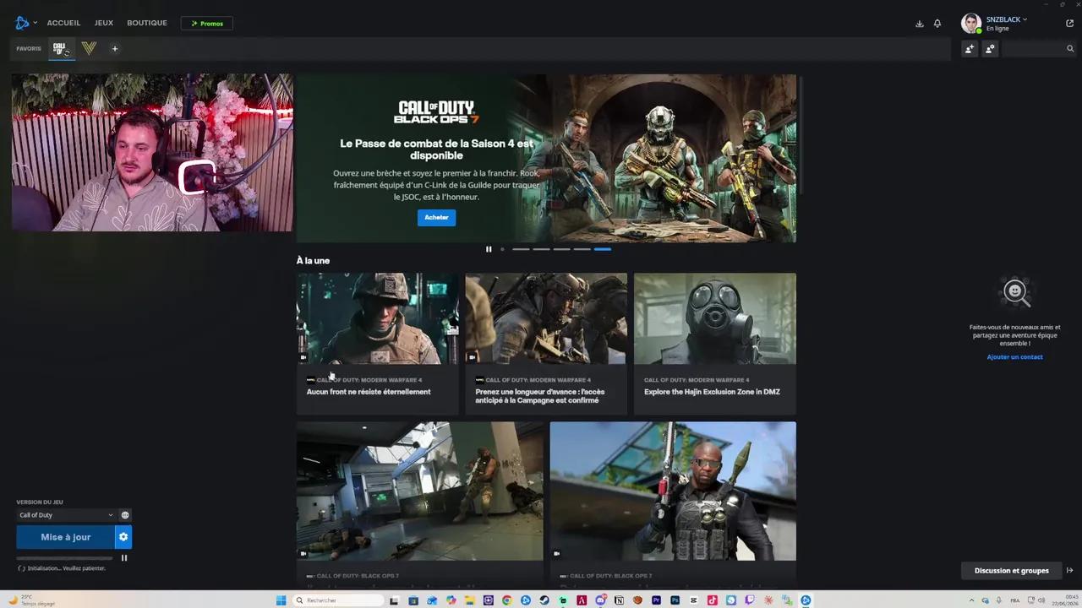Open the taskbar weather widget
Image resolution: width=1082 pixels, height=608 pixels.
[x=32, y=600]
